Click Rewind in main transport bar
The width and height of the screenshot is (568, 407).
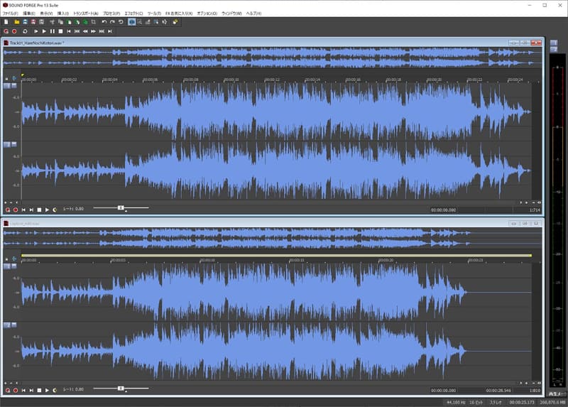pyautogui.click(x=85, y=31)
